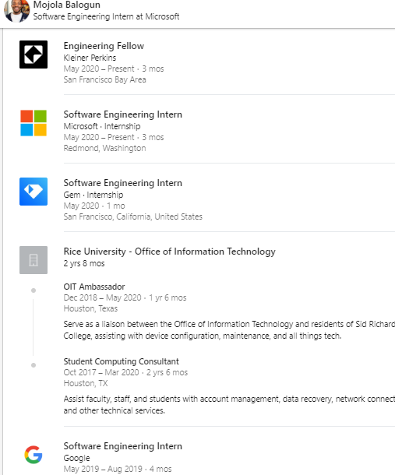This screenshot has width=395, height=475.
Task: Open Software Engineering Intern at Microsoft entry
Action: click(123, 114)
